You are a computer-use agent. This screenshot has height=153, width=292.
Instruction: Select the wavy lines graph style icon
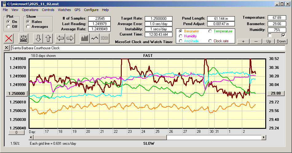click(x=105, y=38)
